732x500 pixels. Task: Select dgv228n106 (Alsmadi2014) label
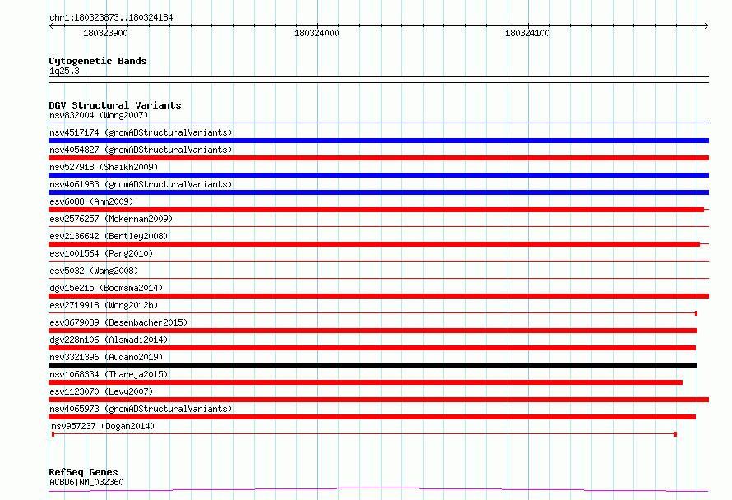click(x=109, y=340)
